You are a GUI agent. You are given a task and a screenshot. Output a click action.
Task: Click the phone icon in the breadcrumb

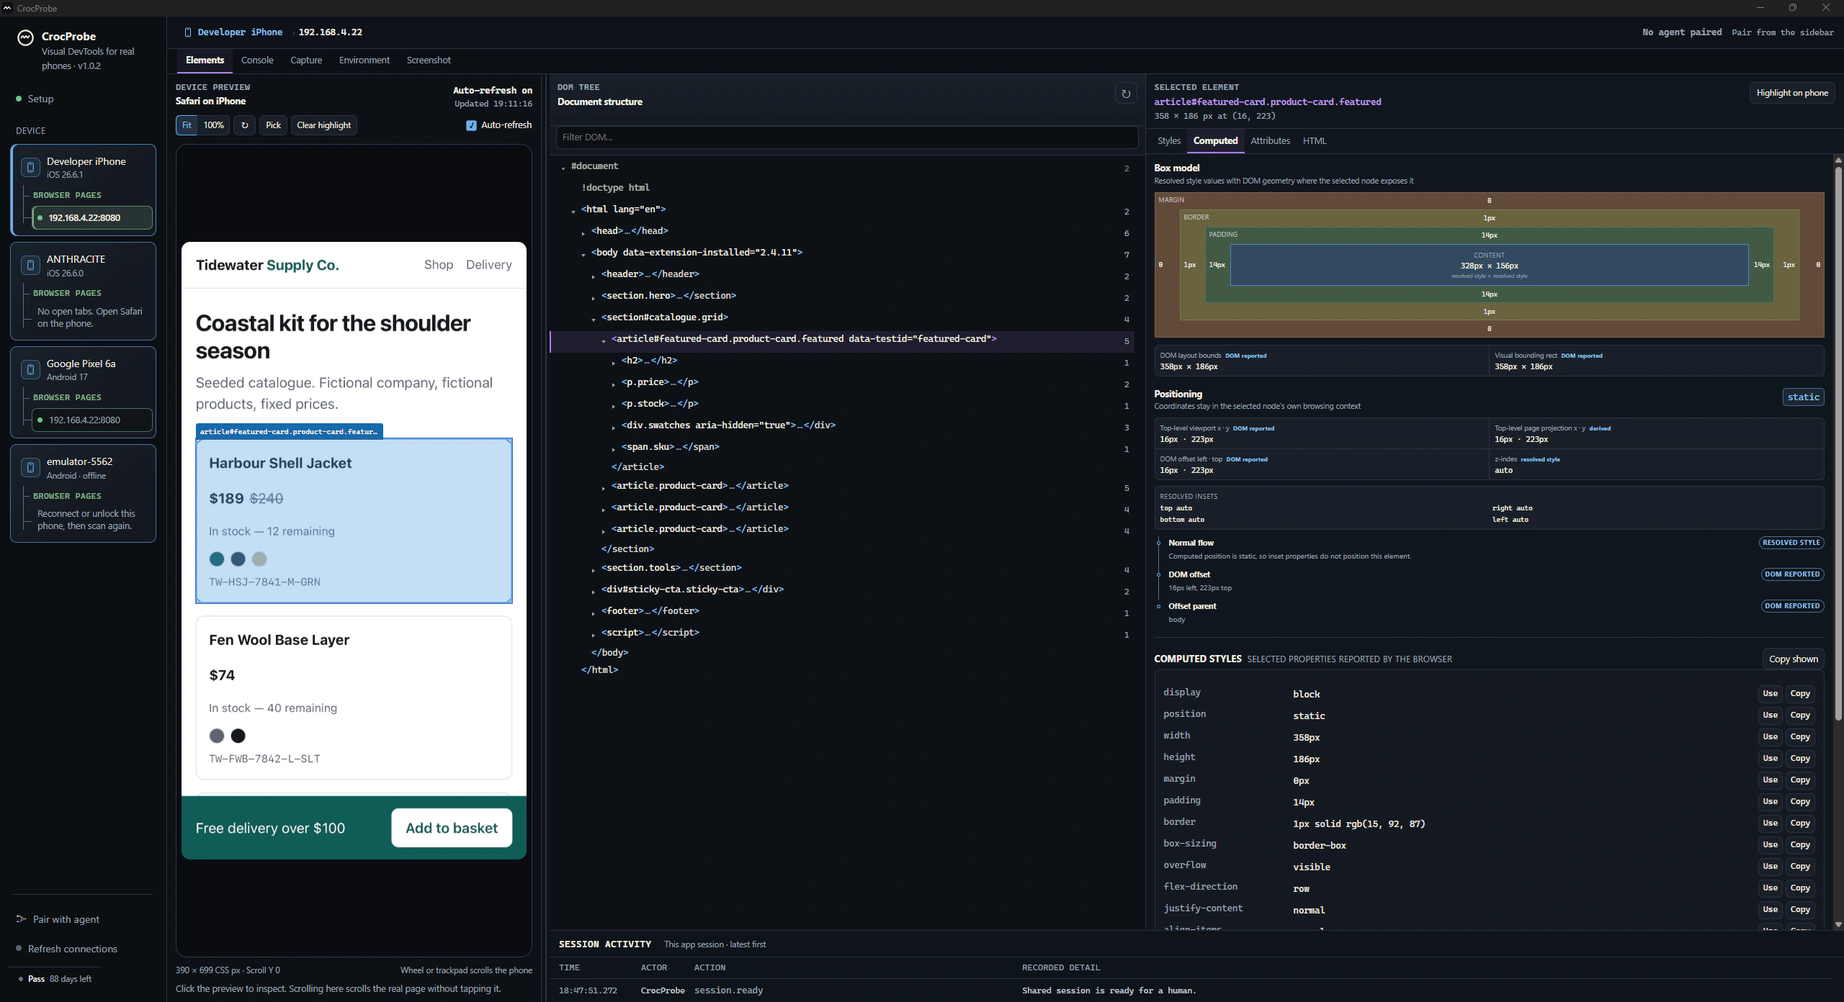click(x=188, y=32)
